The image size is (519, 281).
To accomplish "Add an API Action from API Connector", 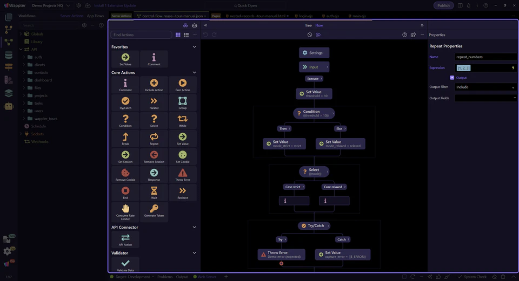I will tap(125, 239).
